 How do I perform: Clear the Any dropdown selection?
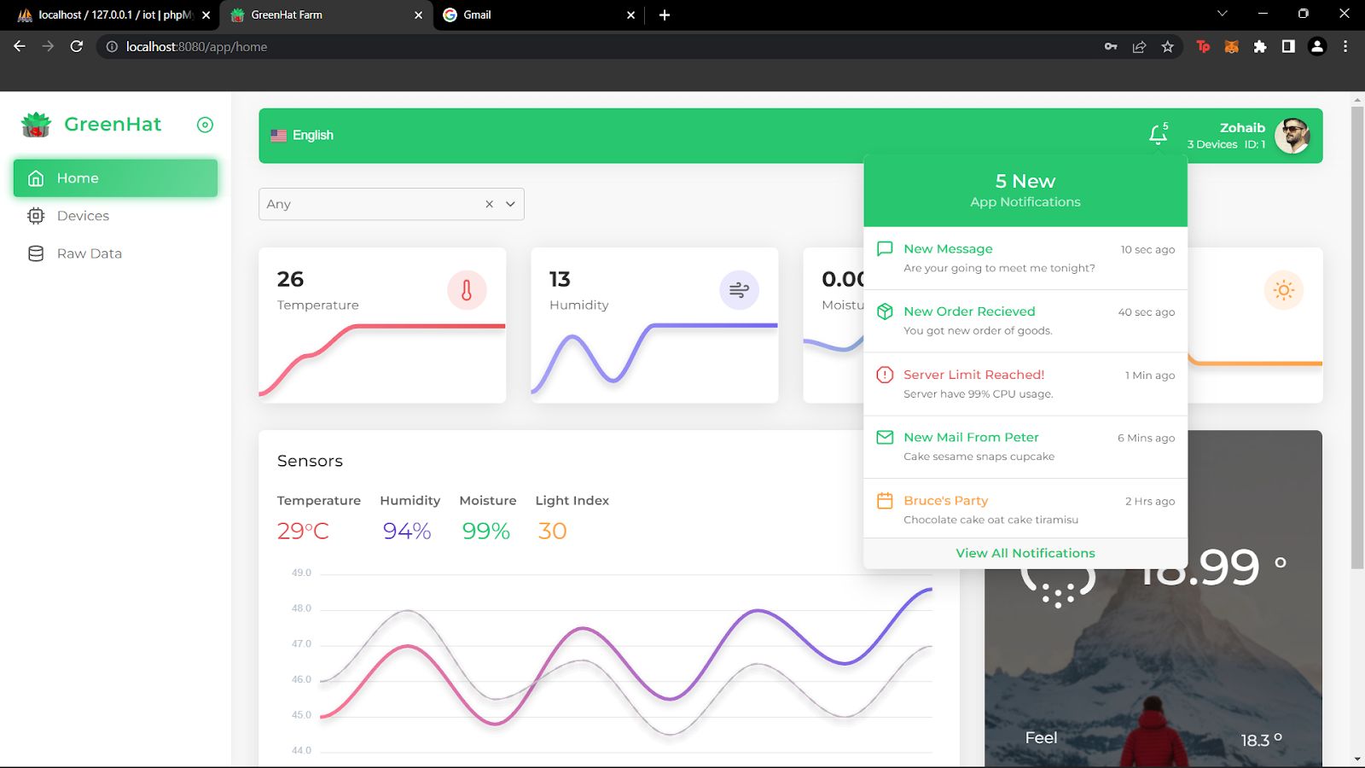pyautogui.click(x=489, y=204)
